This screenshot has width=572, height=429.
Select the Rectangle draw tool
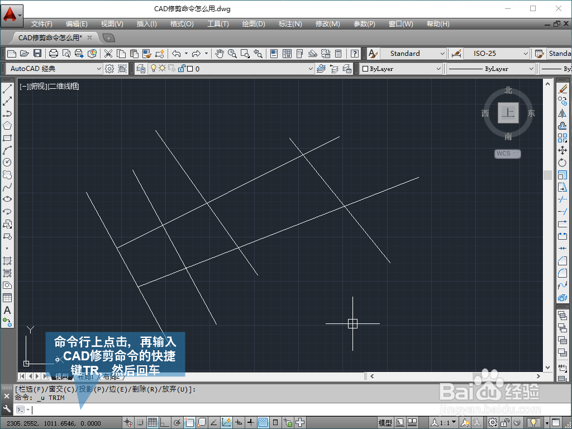click(7, 139)
